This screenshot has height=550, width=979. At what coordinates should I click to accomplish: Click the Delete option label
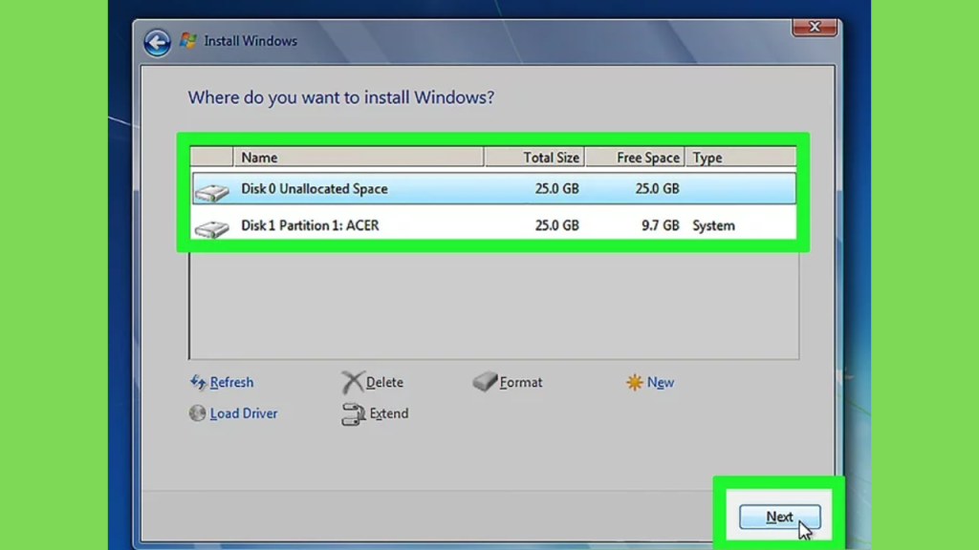click(384, 382)
